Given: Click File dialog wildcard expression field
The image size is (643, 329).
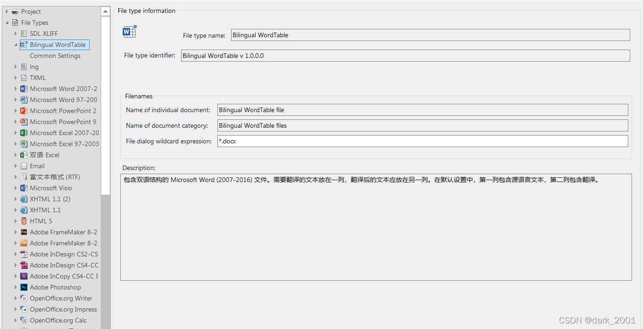Looking at the screenshot, I should click(x=423, y=141).
